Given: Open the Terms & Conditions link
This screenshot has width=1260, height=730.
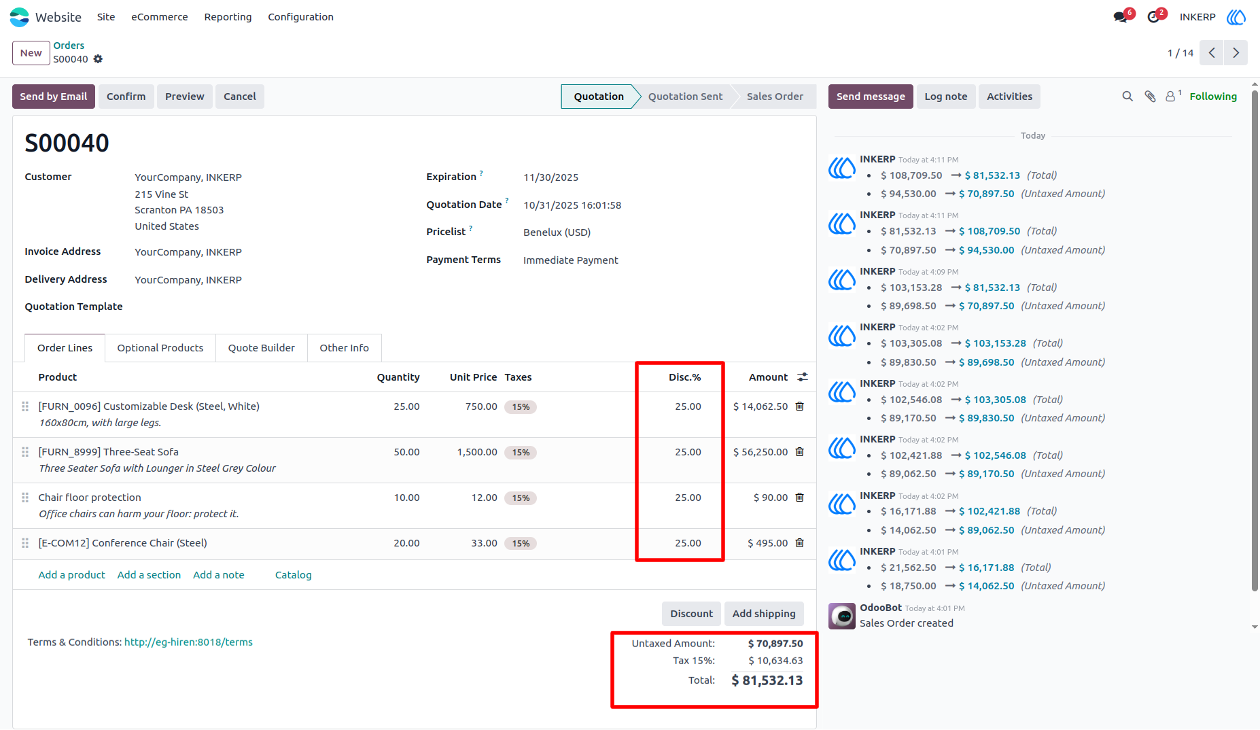Looking at the screenshot, I should (x=188, y=642).
